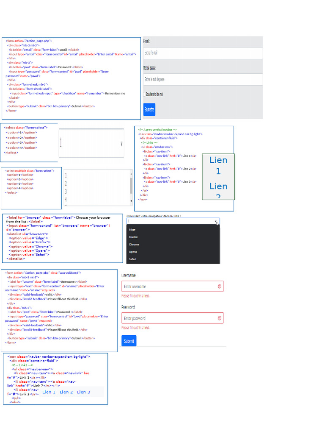Open Lien 2 in the horizontal navbar
This screenshot has width=325, height=434.
66,392
